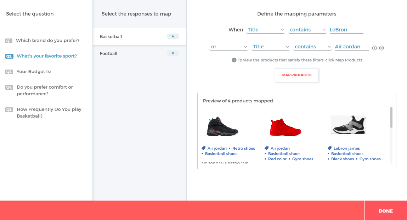Click the Q4 question badge icon
407x220 pixels.
point(9,87)
